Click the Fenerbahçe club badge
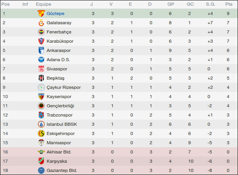This screenshot has width=238, height=175. 41,32
